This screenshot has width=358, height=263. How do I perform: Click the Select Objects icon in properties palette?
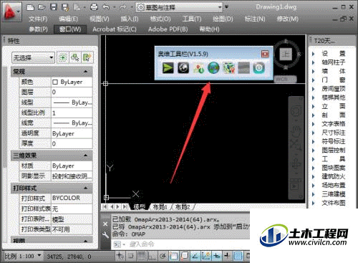(x=75, y=57)
